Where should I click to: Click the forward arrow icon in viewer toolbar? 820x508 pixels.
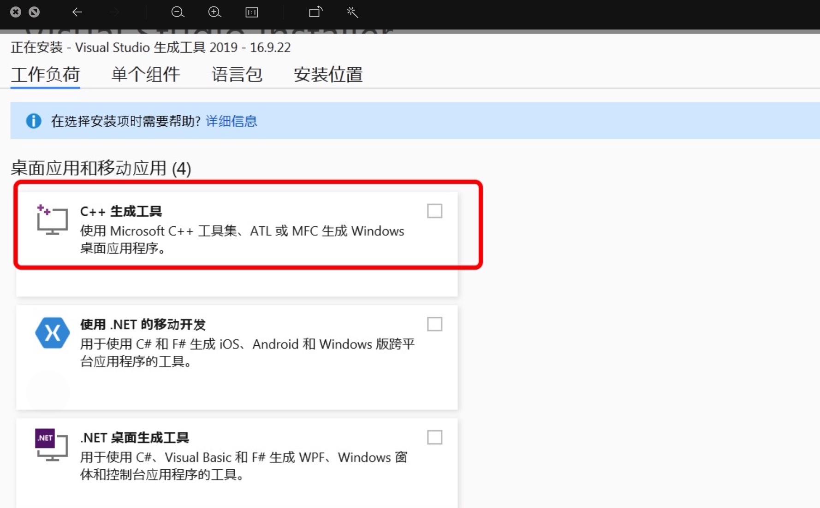pos(114,12)
